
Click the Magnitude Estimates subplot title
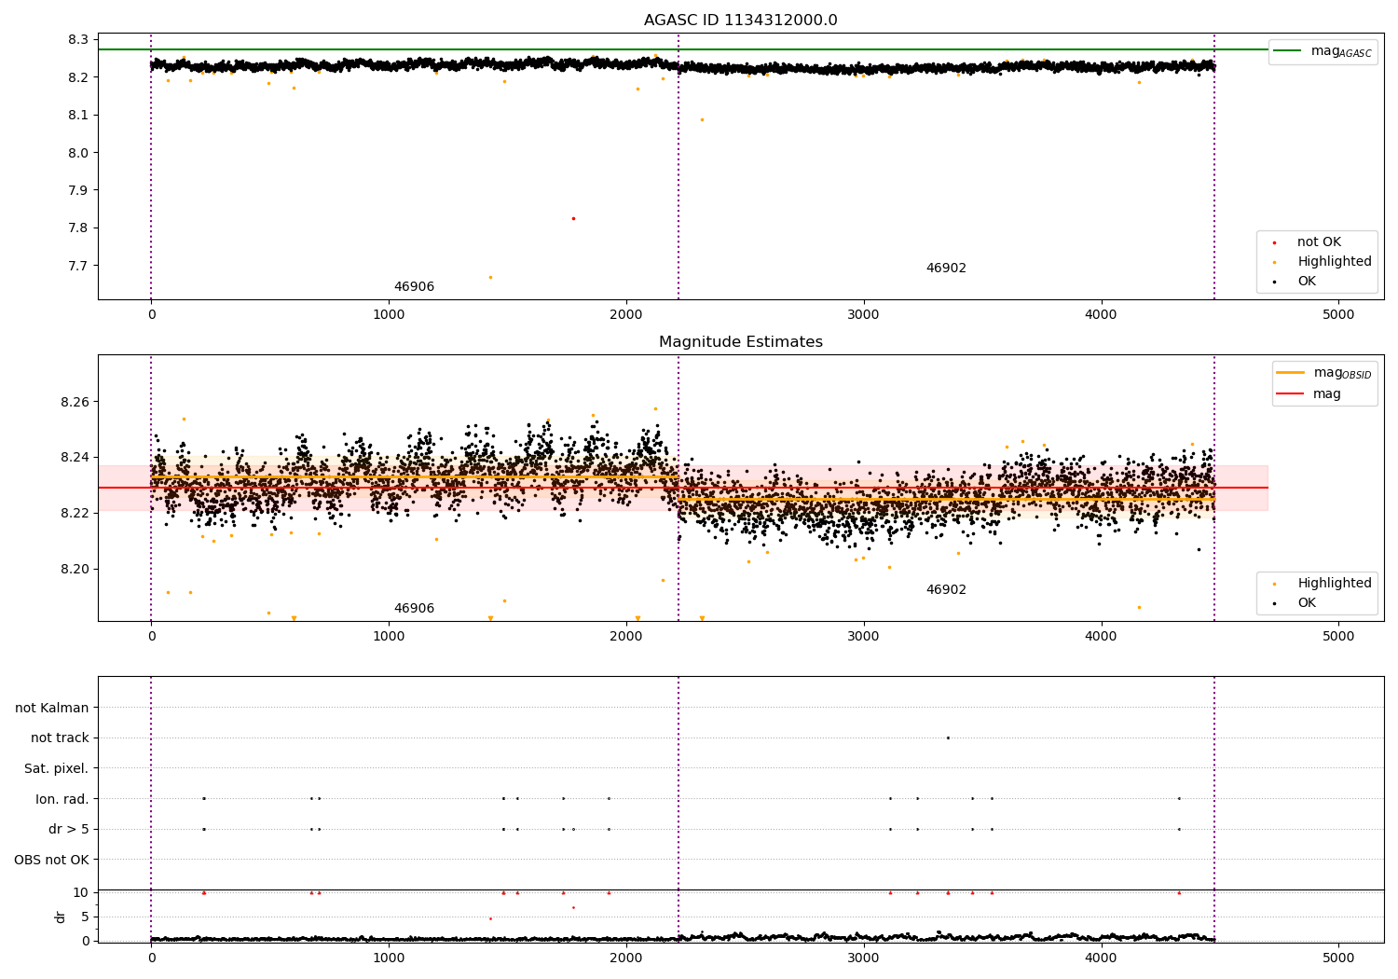(740, 342)
